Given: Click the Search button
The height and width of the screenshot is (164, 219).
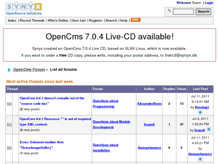Looking at the screenshot, I should tap(203, 11).
